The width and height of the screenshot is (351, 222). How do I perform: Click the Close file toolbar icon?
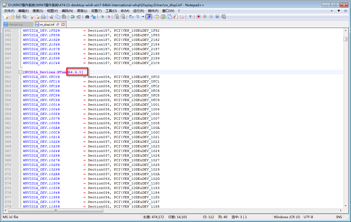[31, 17]
